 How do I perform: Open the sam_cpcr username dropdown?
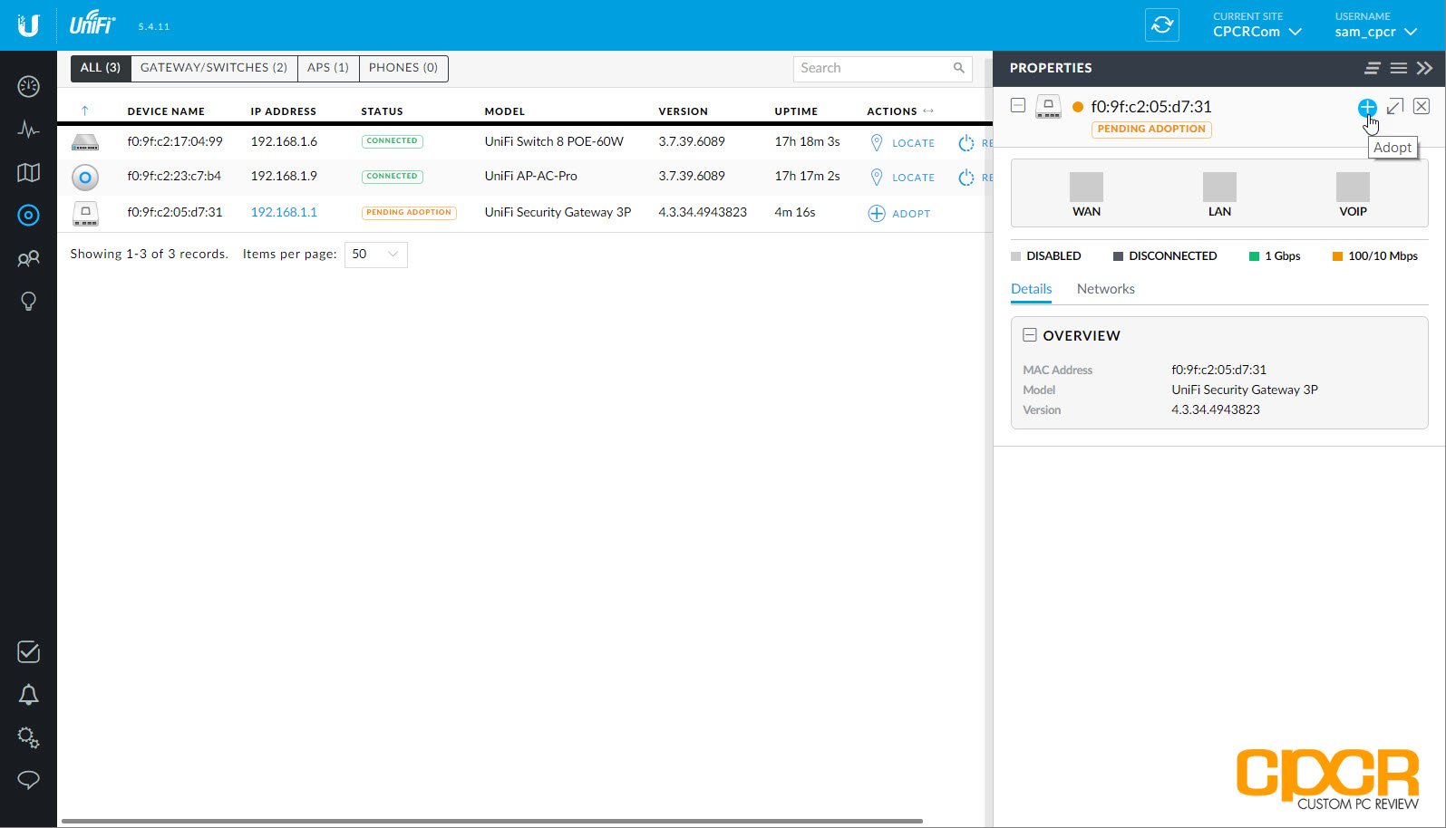coord(1376,25)
